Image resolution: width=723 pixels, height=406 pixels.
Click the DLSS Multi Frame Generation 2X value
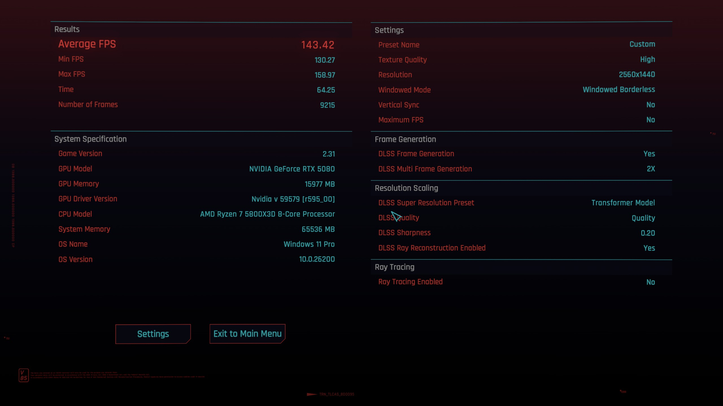651,169
